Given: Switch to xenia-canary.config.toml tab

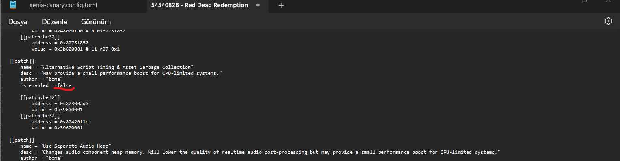Looking at the screenshot, I should (x=63, y=6).
